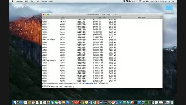Open Steam icon in the Dock
186x105 pixels.
click(101, 102)
